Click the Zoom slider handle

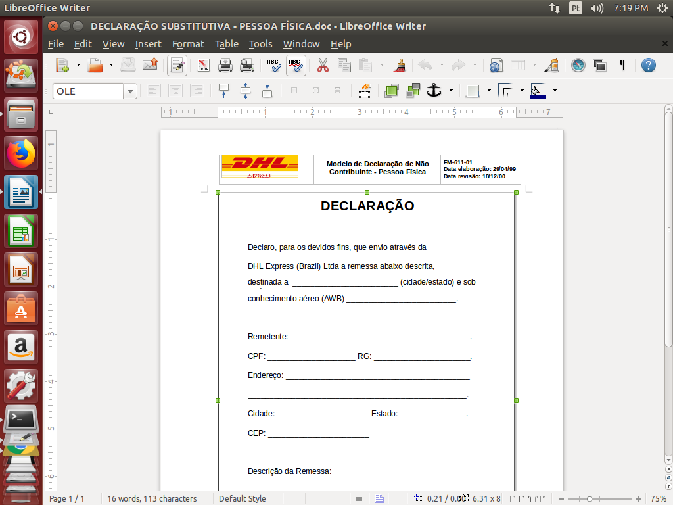click(x=590, y=499)
